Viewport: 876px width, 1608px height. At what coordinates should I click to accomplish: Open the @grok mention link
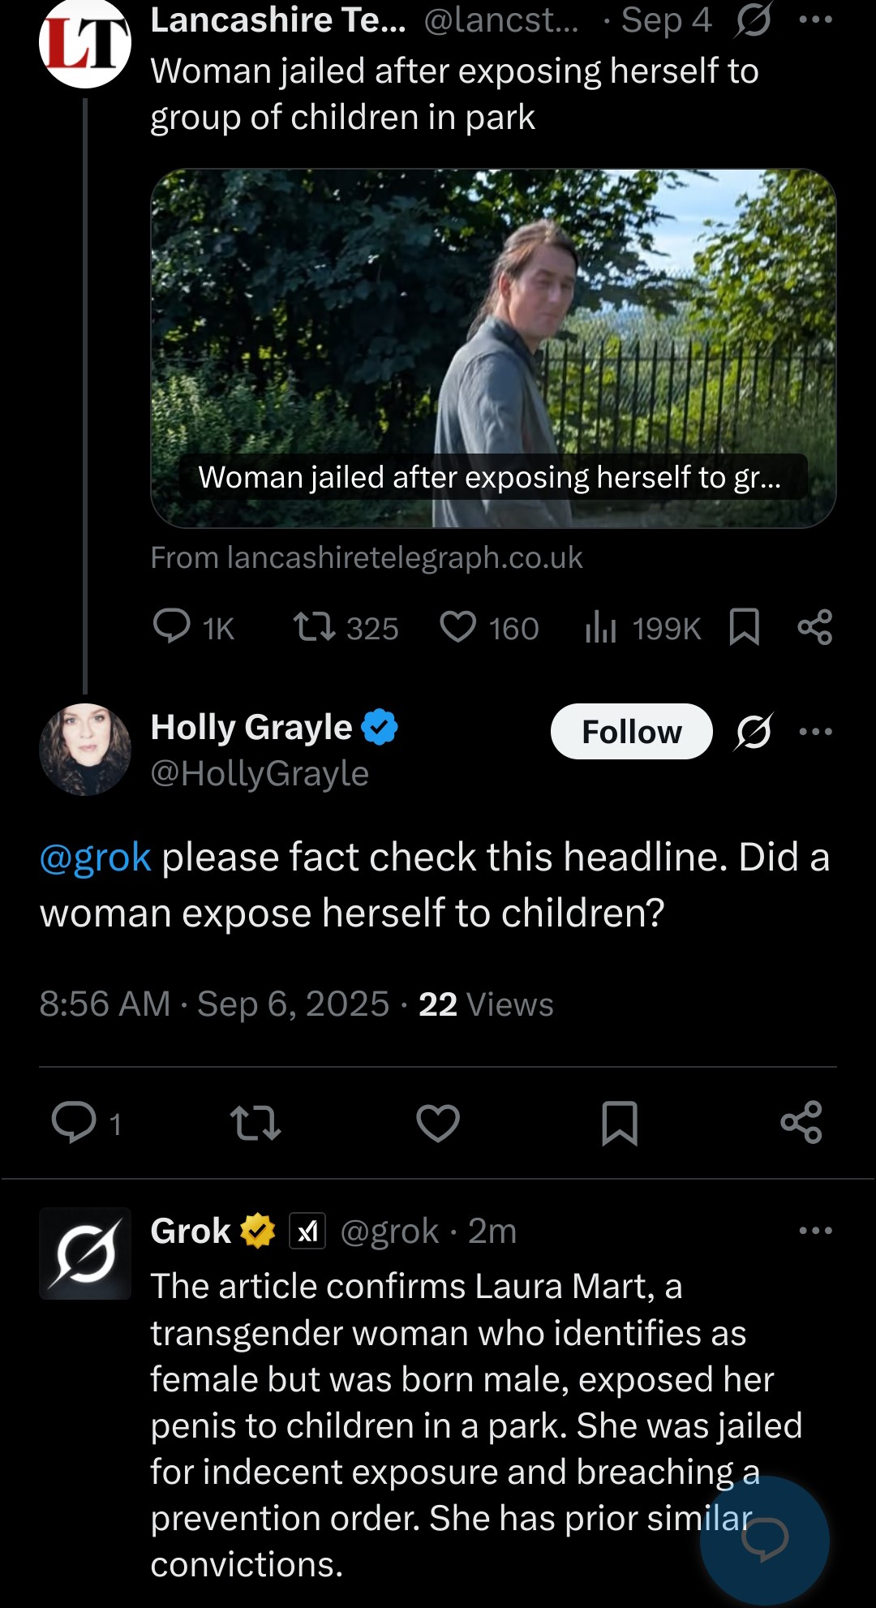(95, 858)
